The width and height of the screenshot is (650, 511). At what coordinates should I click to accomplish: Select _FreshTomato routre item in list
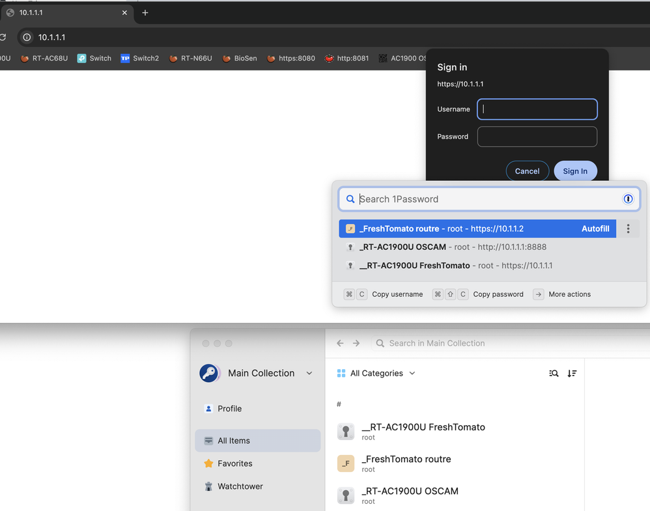pyautogui.click(x=456, y=463)
